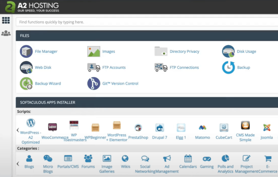The width and height of the screenshot is (278, 177).
Task: Select the users icon in the sidebar
Action: [x=6, y=33]
